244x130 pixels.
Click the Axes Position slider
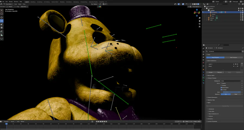pyautogui.click(x=232, y=92)
